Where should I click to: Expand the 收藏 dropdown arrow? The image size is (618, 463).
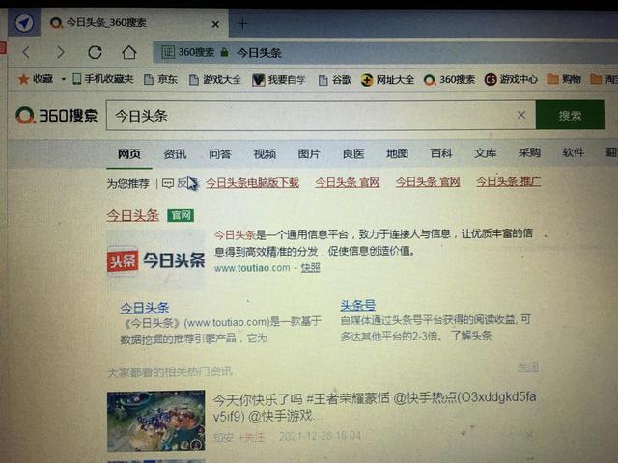(63, 79)
